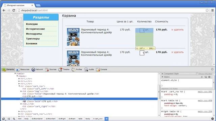Image resolution: width=216 pixels, height=121 pixels.
Task: Click the table breadcrumb
Action: coord(80,119)
